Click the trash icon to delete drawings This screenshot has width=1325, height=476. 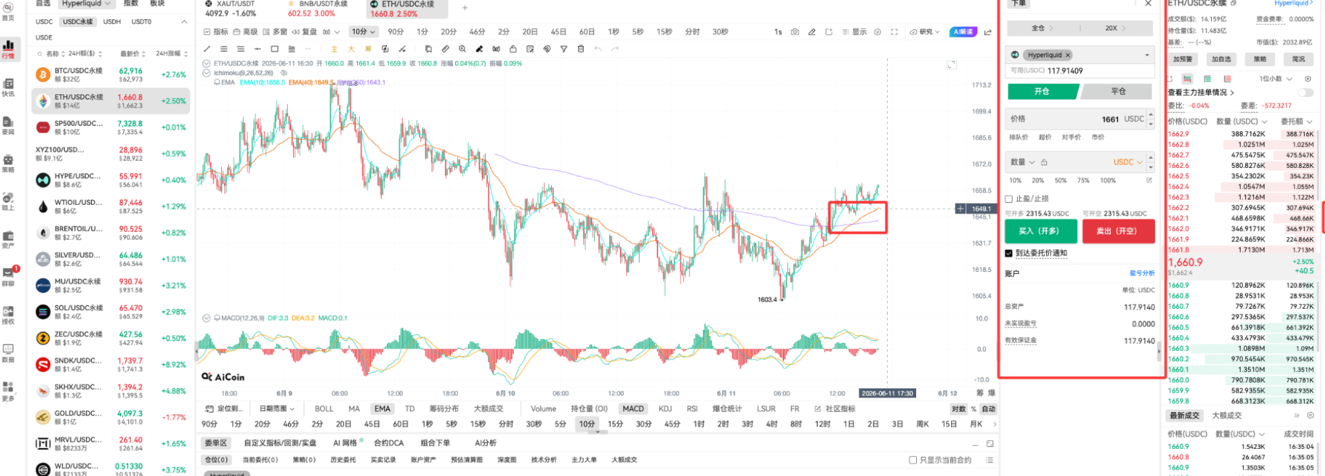pyautogui.click(x=580, y=49)
